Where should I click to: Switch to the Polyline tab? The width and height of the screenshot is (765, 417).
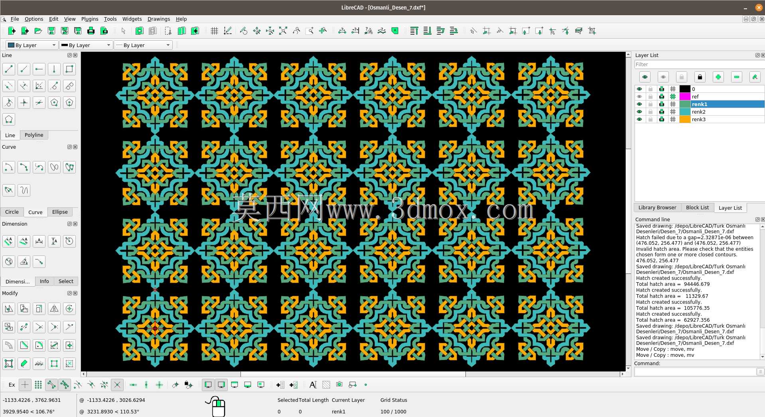point(34,135)
